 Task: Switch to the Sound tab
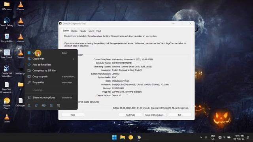91,31
